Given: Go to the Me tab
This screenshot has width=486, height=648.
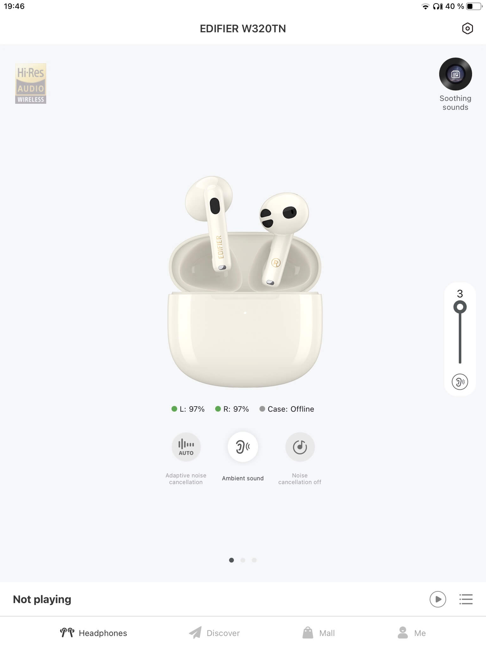Looking at the screenshot, I should (412, 633).
